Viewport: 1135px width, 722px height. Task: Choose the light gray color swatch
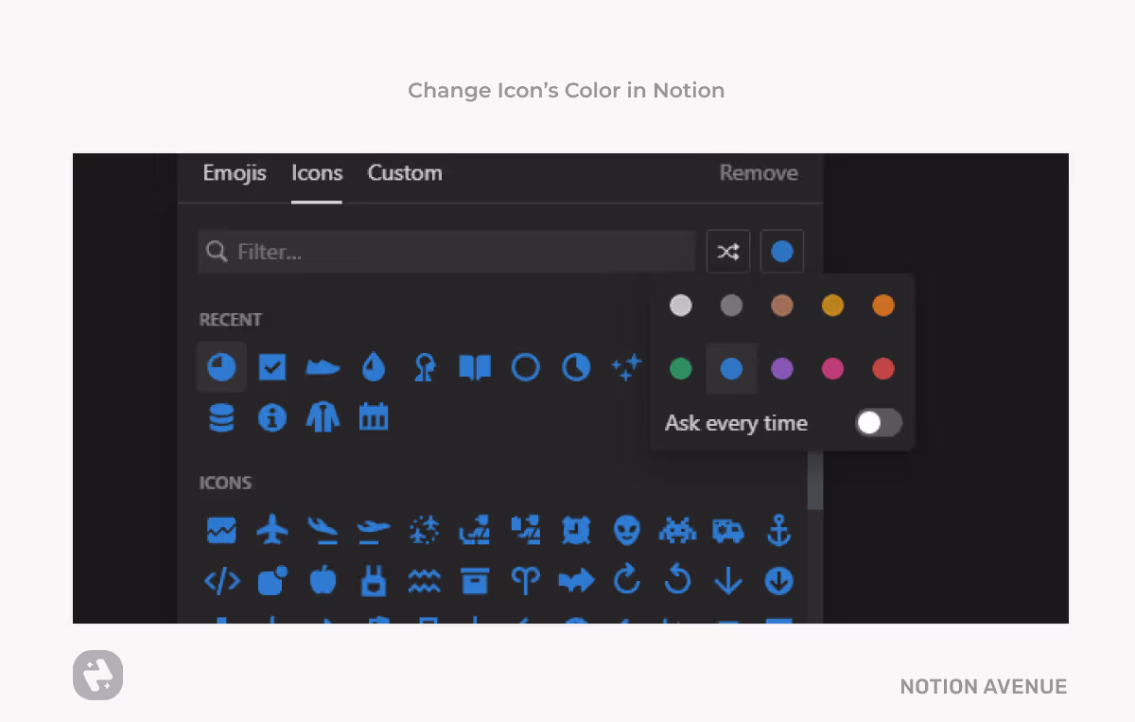click(x=680, y=306)
